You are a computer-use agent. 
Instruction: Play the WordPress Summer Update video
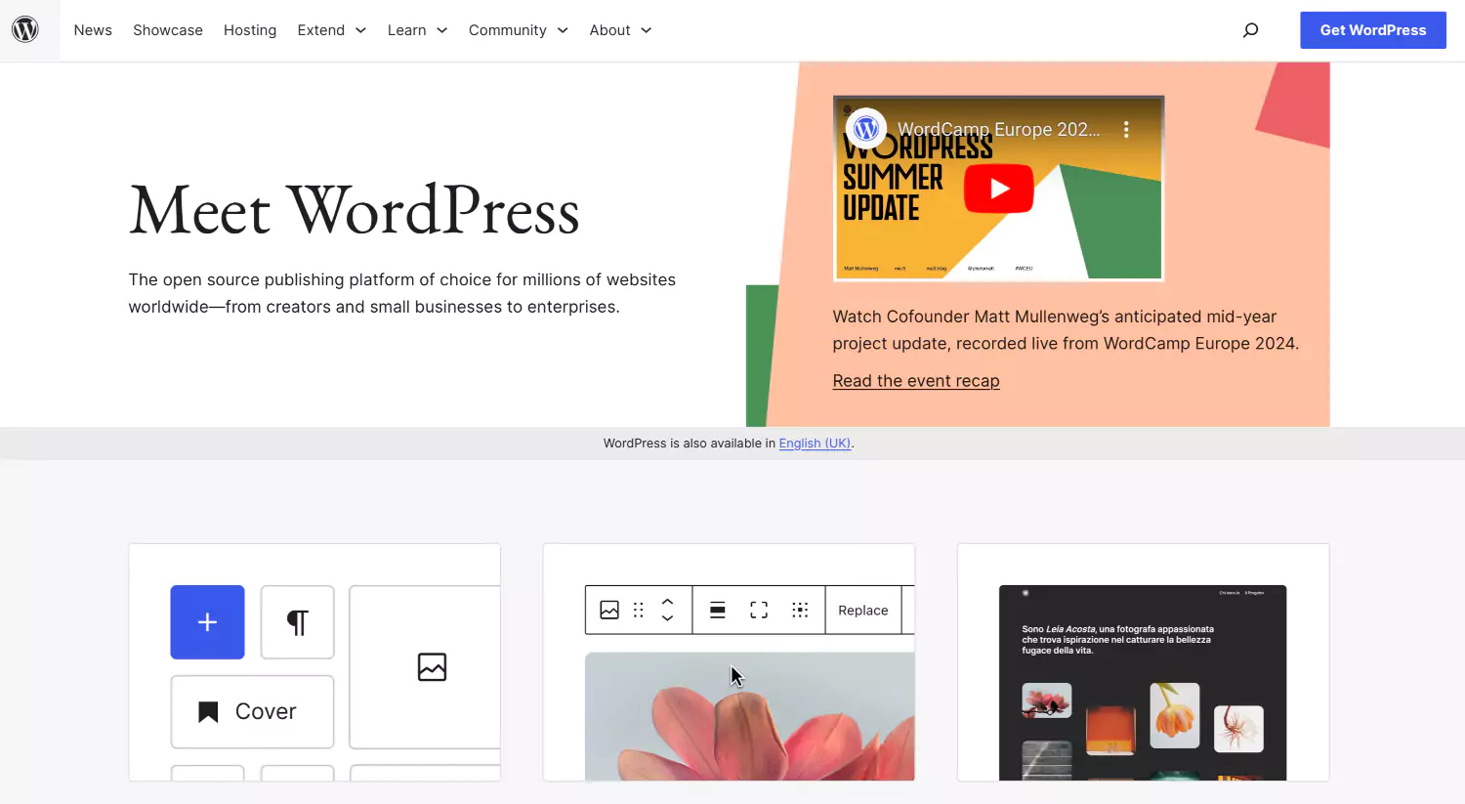(x=998, y=189)
